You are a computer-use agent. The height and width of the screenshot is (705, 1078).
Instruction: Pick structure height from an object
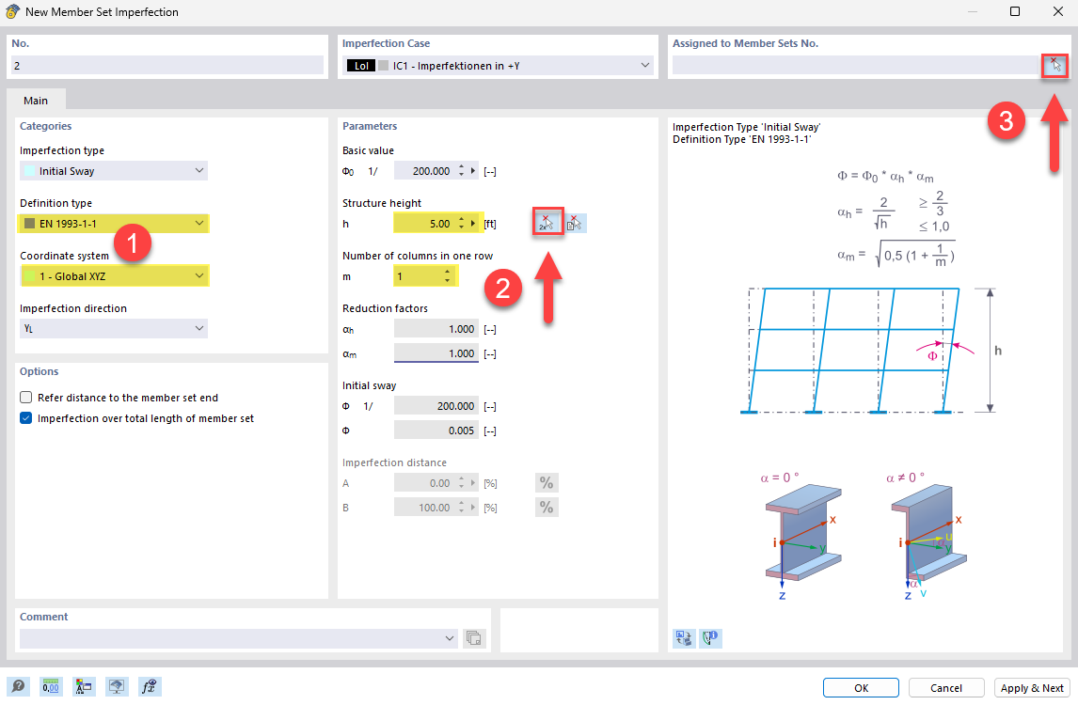tap(574, 222)
